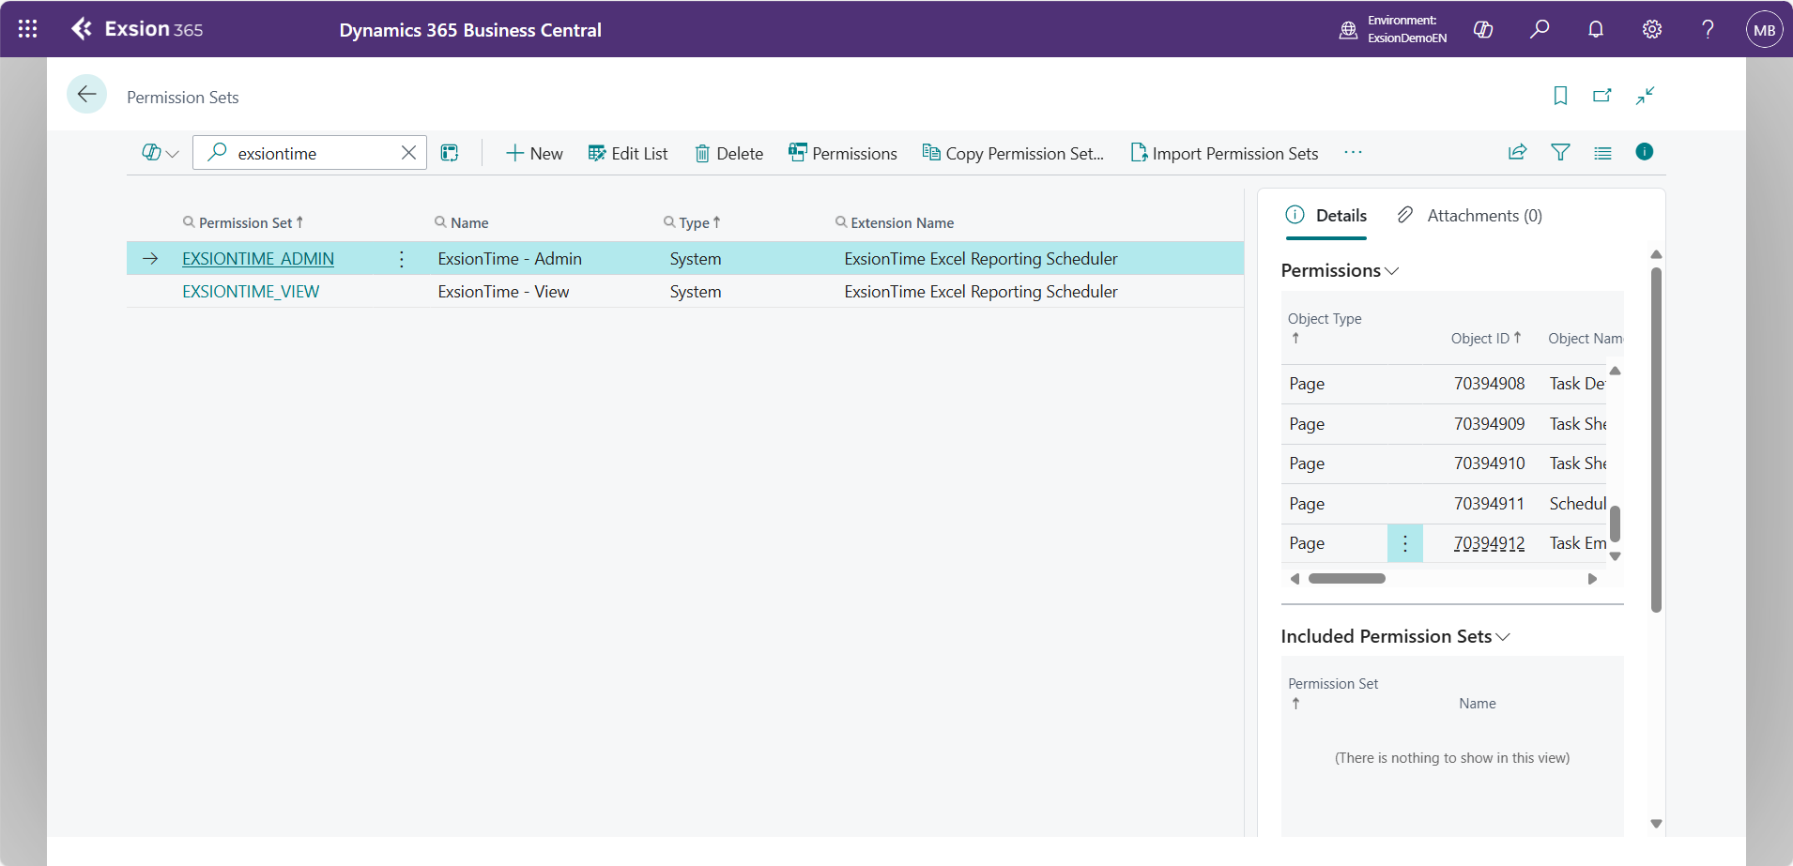Open the settings gear

(x=1652, y=29)
